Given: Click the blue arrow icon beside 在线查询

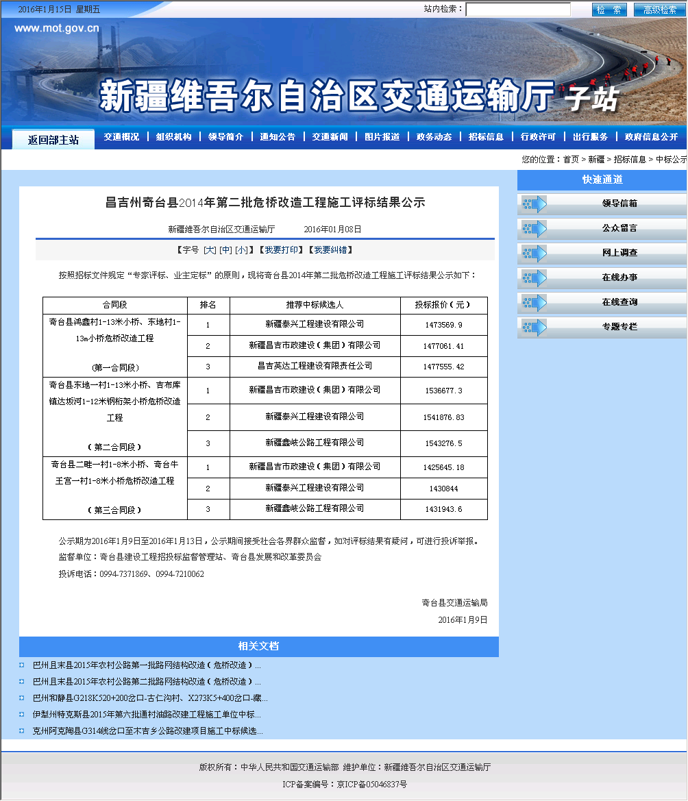Looking at the screenshot, I should (x=535, y=303).
